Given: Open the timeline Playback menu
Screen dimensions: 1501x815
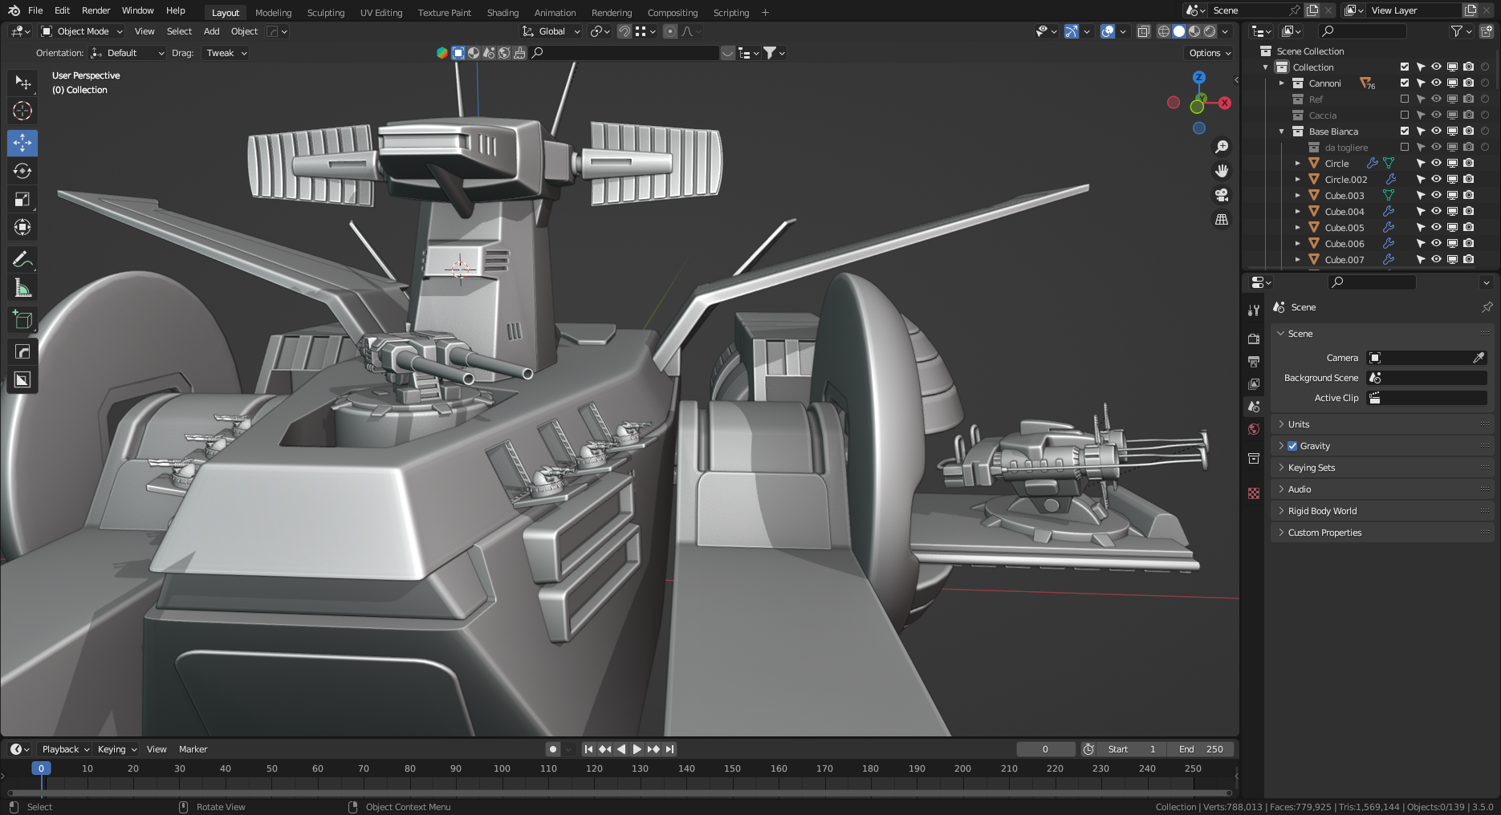Looking at the screenshot, I should [x=66, y=749].
